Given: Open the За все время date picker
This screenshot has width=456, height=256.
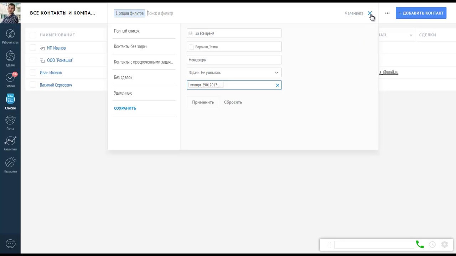Looking at the screenshot, I should pos(234,33).
